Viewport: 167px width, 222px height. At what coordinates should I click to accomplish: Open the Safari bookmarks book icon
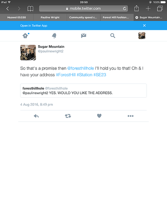(30, 8)
